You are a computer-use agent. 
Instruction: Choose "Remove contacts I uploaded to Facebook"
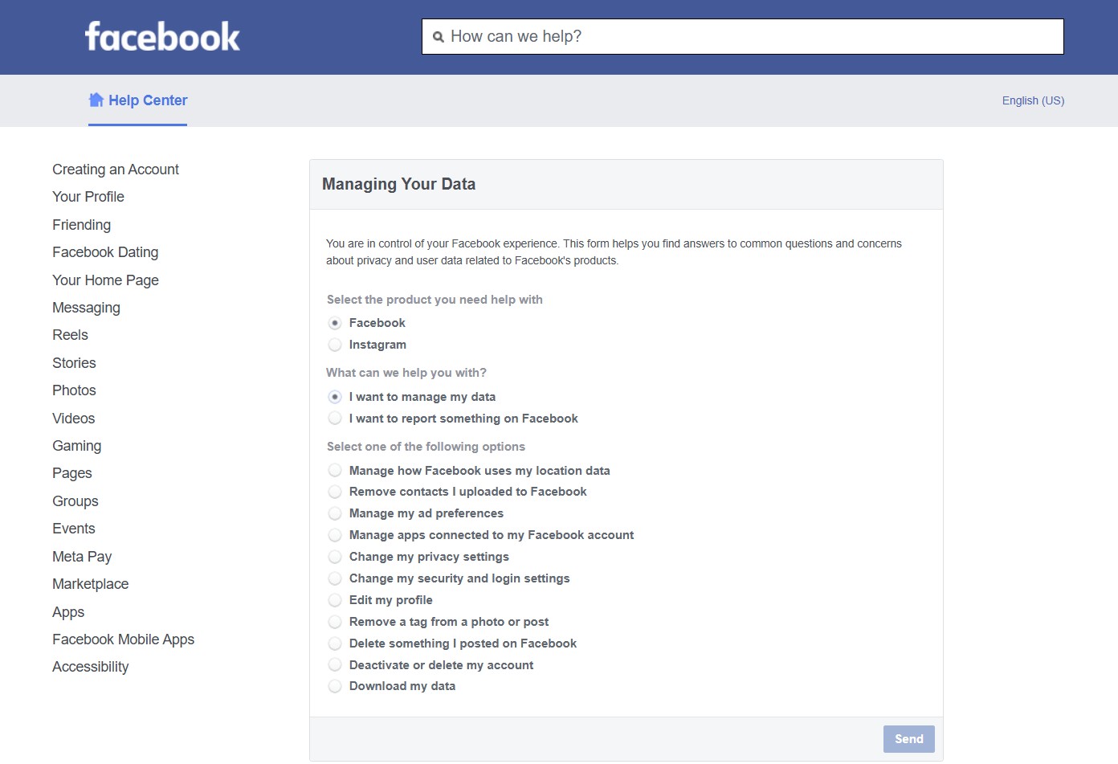tap(335, 492)
